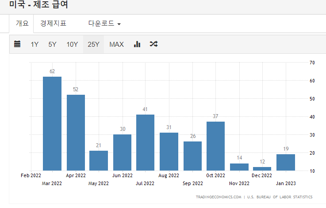Select the 1Y time range
326x208 pixels.
point(35,45)
